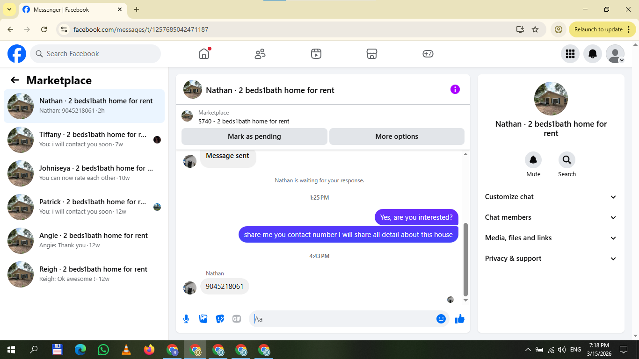
Task: Open the Windows notification center
Action: pos(624,350)
